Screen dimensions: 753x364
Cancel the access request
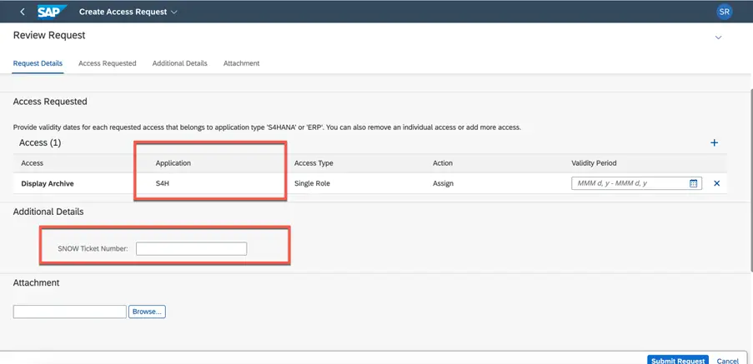[x=727, y=360]
